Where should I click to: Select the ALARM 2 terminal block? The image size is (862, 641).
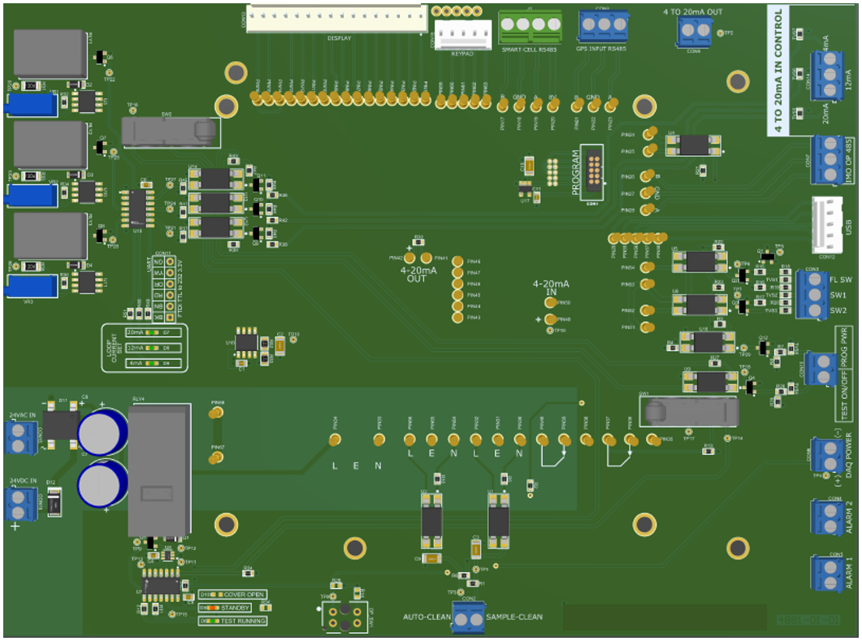827,518
